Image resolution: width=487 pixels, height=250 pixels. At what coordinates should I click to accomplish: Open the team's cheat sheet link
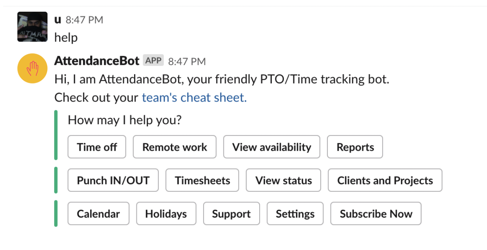pyautogui.click(x=194, y=97)
